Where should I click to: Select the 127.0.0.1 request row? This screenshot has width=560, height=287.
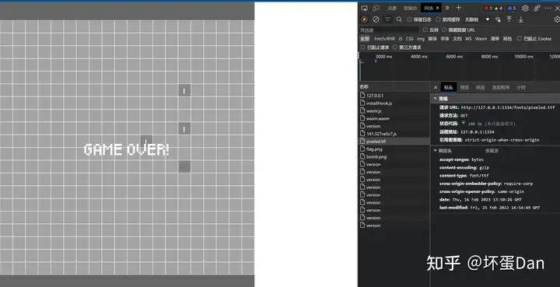coord(394,96)
